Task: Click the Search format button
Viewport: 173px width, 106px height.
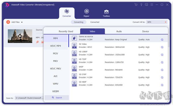Action: tap(57, 98)
